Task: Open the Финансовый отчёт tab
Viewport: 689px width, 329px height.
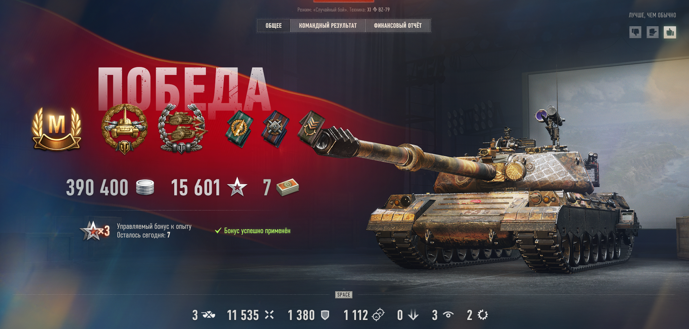Action: coord(398,26)
